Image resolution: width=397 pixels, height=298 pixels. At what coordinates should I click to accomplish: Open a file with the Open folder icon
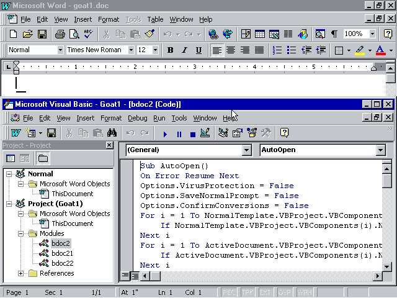(x=27, y=34)
